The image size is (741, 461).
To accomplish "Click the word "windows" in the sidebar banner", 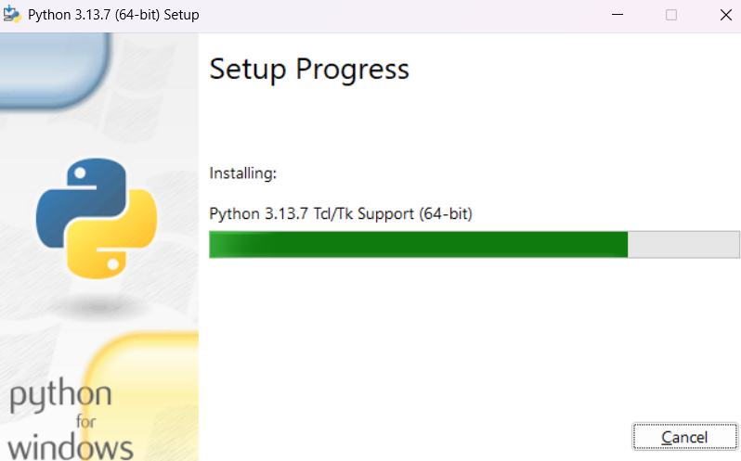I will pos(71,444).
